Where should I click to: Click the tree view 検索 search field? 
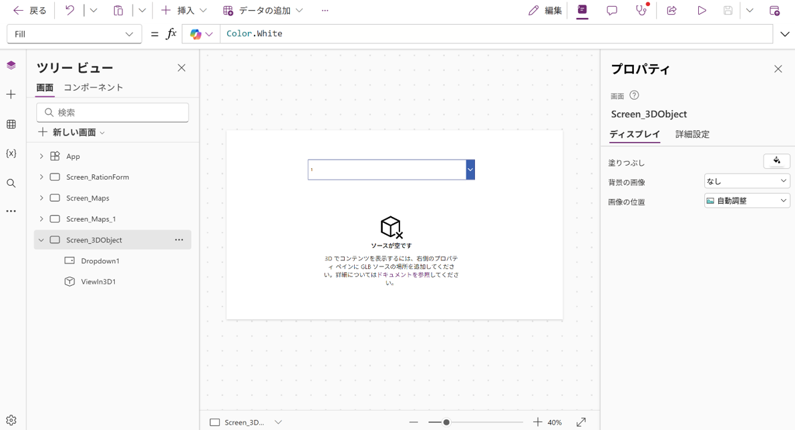click(112, 112)
